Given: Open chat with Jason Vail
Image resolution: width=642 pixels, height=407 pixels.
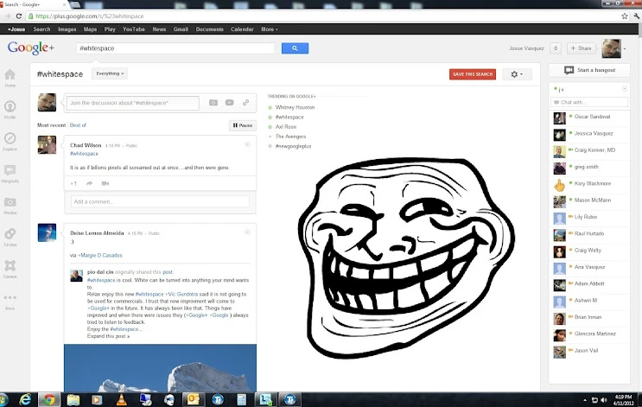Looking at the screenshot, I should [x=589, y=351].
